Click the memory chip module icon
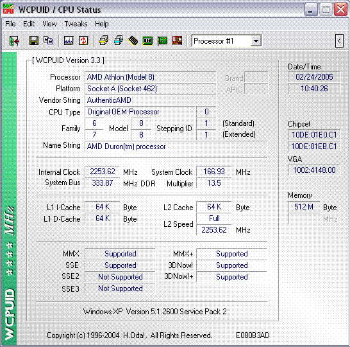This screenshot has width=350, height=347. (133, 41)
